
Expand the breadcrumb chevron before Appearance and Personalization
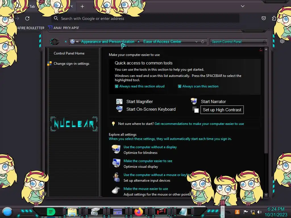[x=77, y=41]
